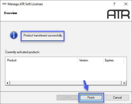Click the left scroll arrow of product list
Screen dimensions: 132x104
[x=7, y=83]
